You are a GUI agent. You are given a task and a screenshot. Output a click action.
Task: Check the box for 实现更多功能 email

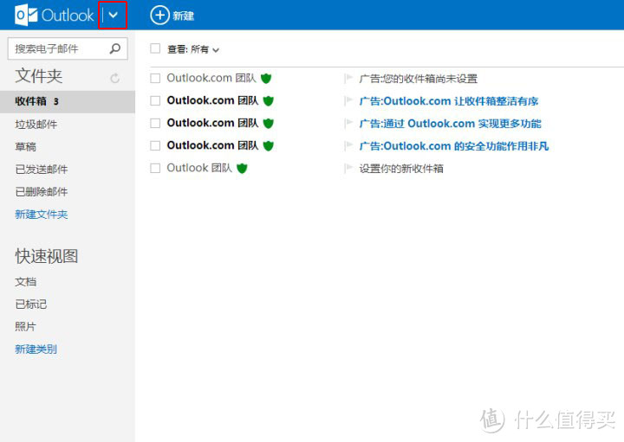click(155, 123)
